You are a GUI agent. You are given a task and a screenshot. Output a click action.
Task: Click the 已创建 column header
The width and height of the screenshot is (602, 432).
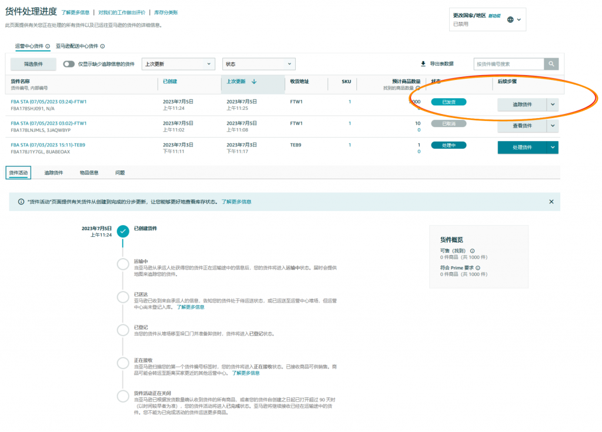170,82
